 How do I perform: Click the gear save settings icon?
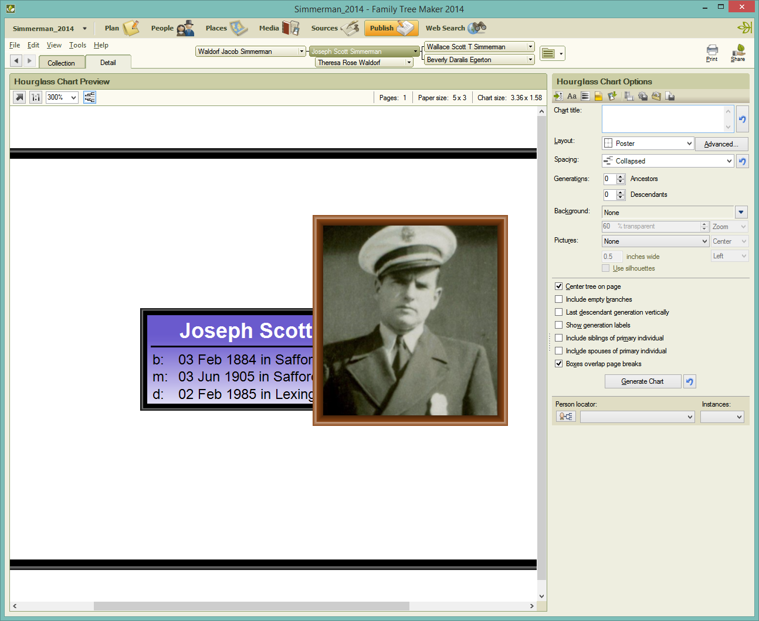coord(643,96)
